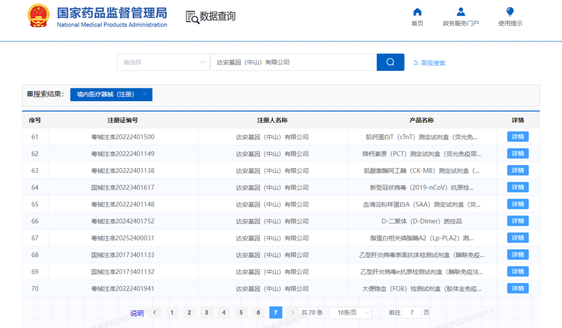The height and width of the screenshot is (328, 562).
Task: Open 详情 for row 66
Action: coord(518,221)
